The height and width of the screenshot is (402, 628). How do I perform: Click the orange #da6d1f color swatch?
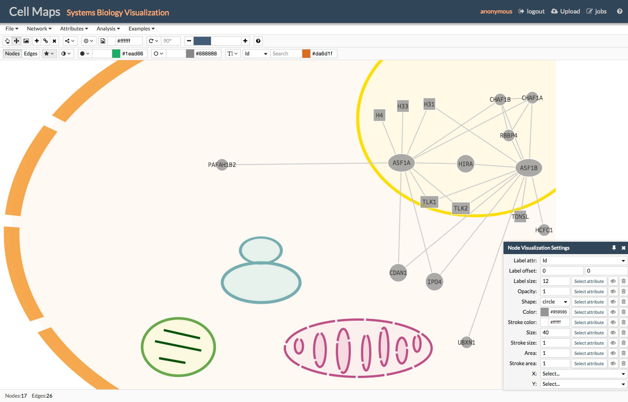click(x=306, y=53)
